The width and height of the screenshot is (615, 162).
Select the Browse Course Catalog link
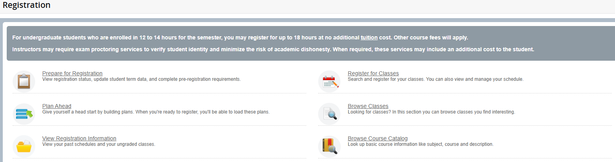(x=377, y=138)
